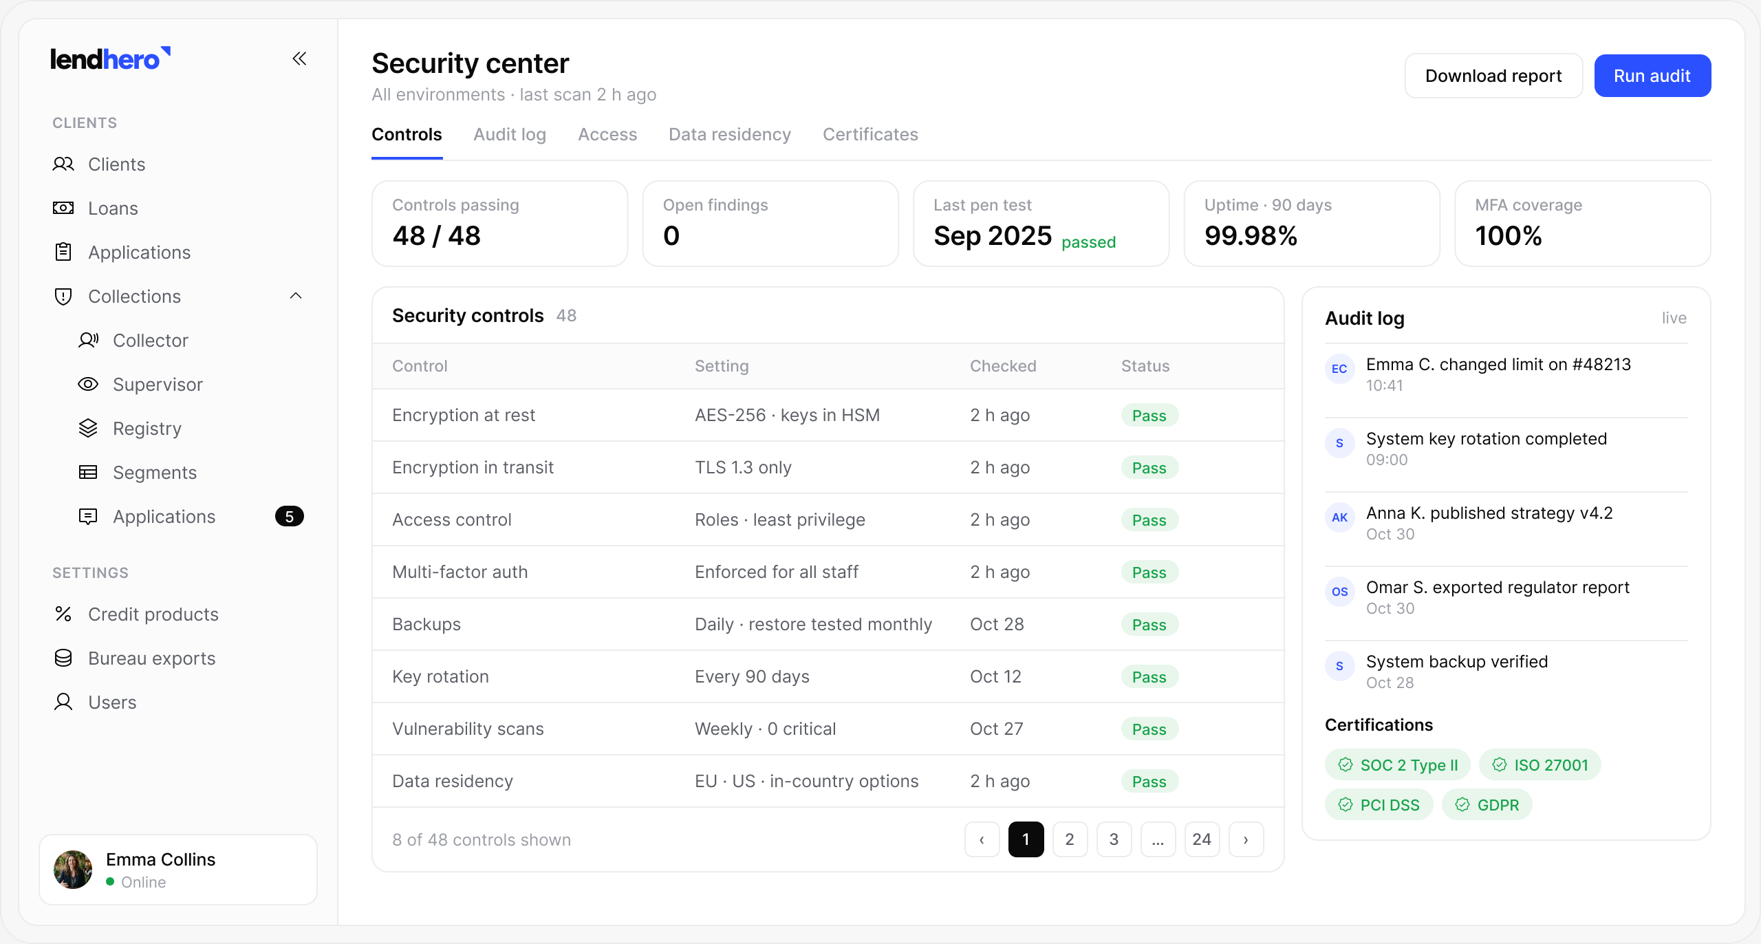Click the lendhero logo
1761x944 pixels.
click(111, 59)
